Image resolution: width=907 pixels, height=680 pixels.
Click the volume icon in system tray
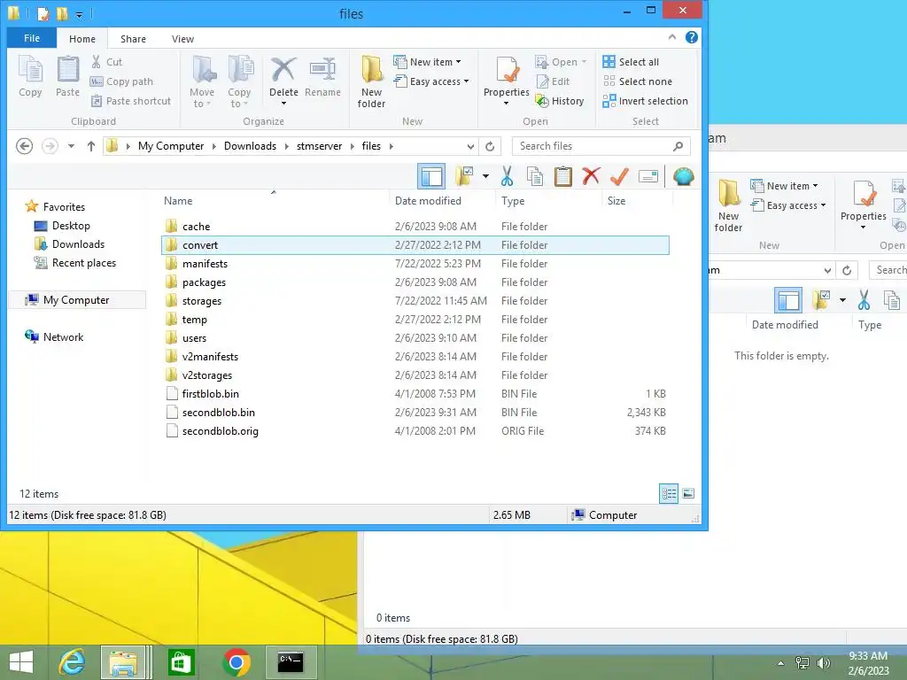pos(823,662)
